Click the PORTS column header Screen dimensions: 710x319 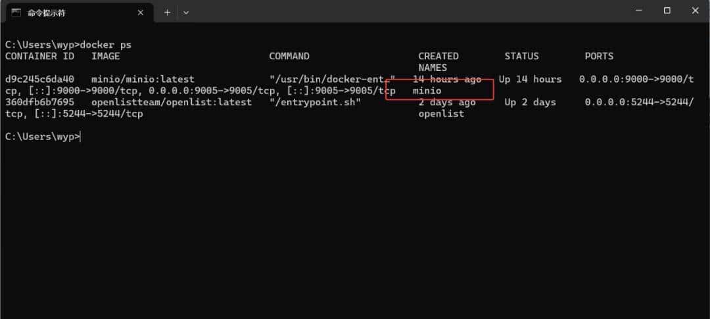pyautogui.click(x=598, y=57)
